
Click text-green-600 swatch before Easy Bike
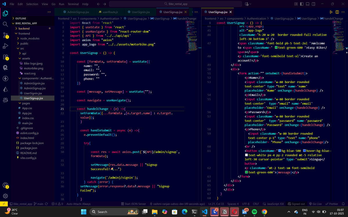point(276,47)
